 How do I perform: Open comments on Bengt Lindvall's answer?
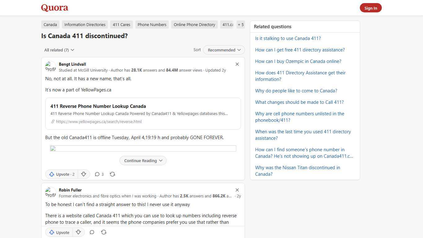click(x=99, y=174)
